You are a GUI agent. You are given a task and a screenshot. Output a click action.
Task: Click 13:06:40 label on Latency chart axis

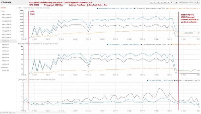coord(129,111)
